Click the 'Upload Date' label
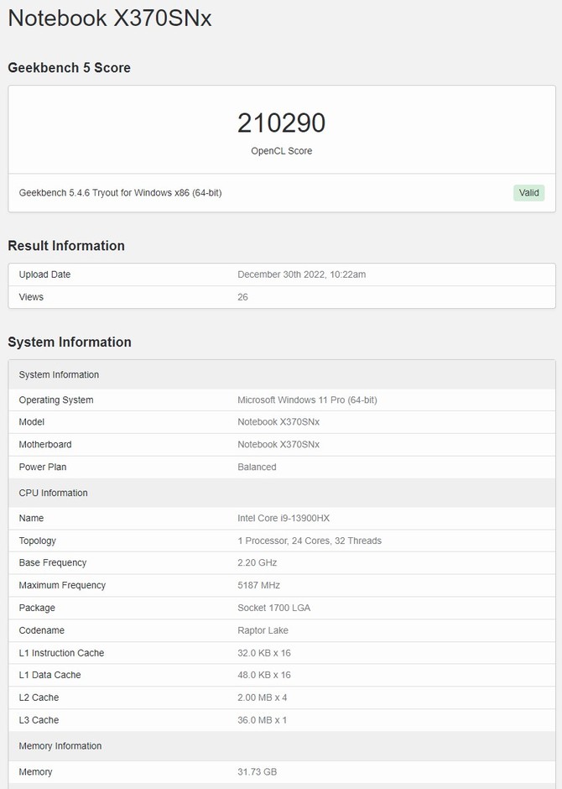The height and width of the screenshot is (789, 562). click(44, 274)
